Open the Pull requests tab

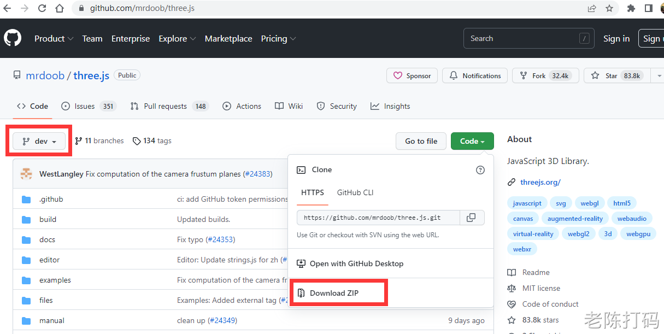pos(164,106)
